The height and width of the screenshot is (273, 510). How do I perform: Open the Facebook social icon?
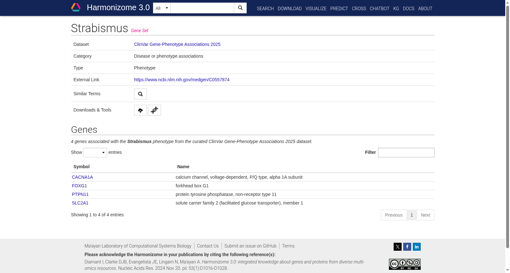pyautogui.click(x=407, y=247)
